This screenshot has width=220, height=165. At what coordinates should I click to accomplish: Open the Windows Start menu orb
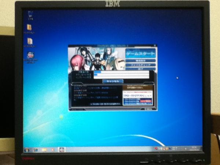27,150
